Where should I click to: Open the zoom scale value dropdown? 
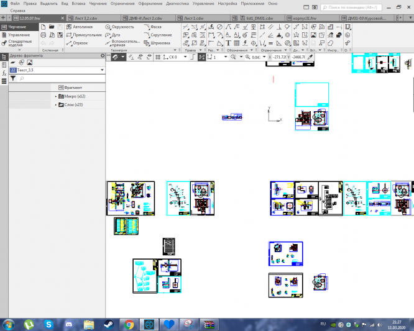coord(264,57)
